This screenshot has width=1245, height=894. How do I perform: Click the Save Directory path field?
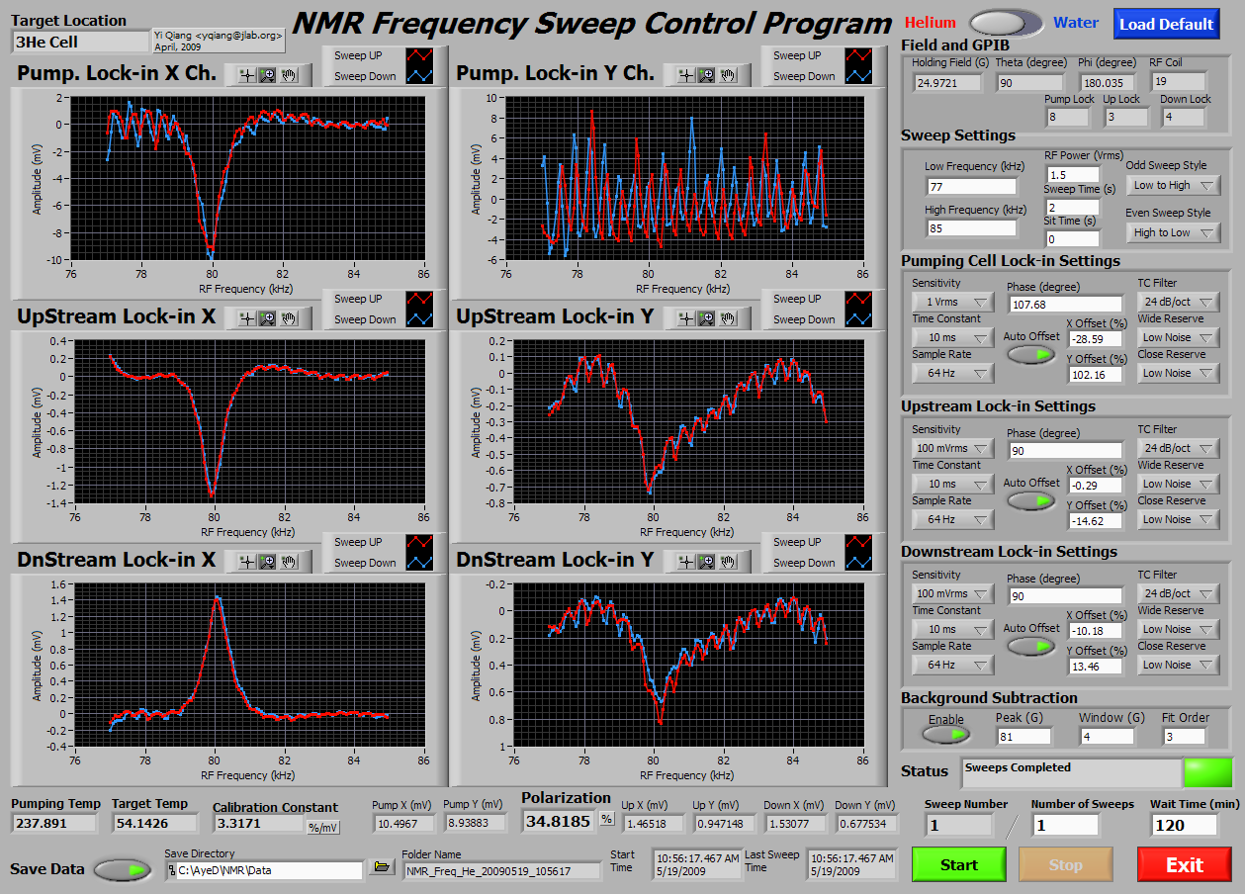264,870
